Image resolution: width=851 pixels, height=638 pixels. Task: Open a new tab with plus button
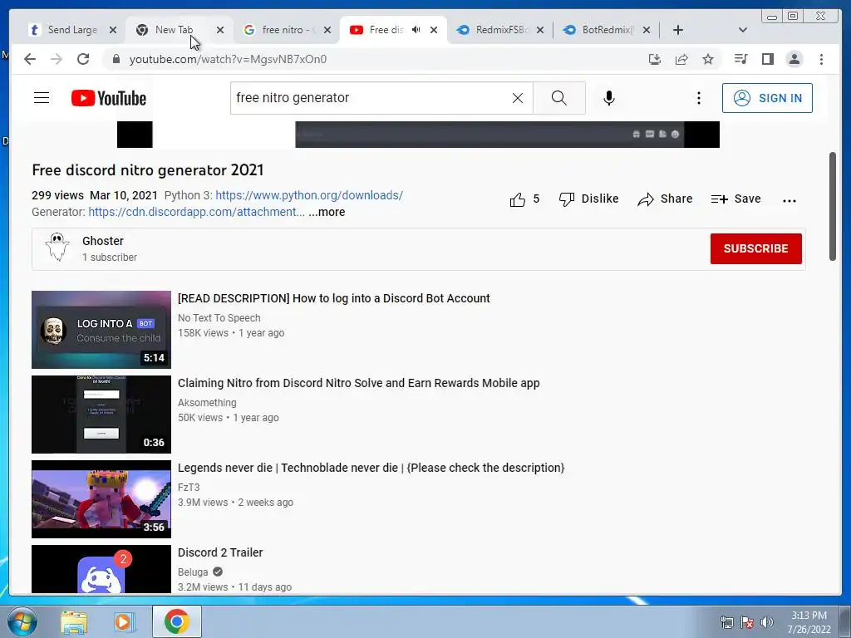678,30
